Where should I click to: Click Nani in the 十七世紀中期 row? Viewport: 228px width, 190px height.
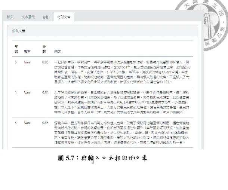point(27,62)
